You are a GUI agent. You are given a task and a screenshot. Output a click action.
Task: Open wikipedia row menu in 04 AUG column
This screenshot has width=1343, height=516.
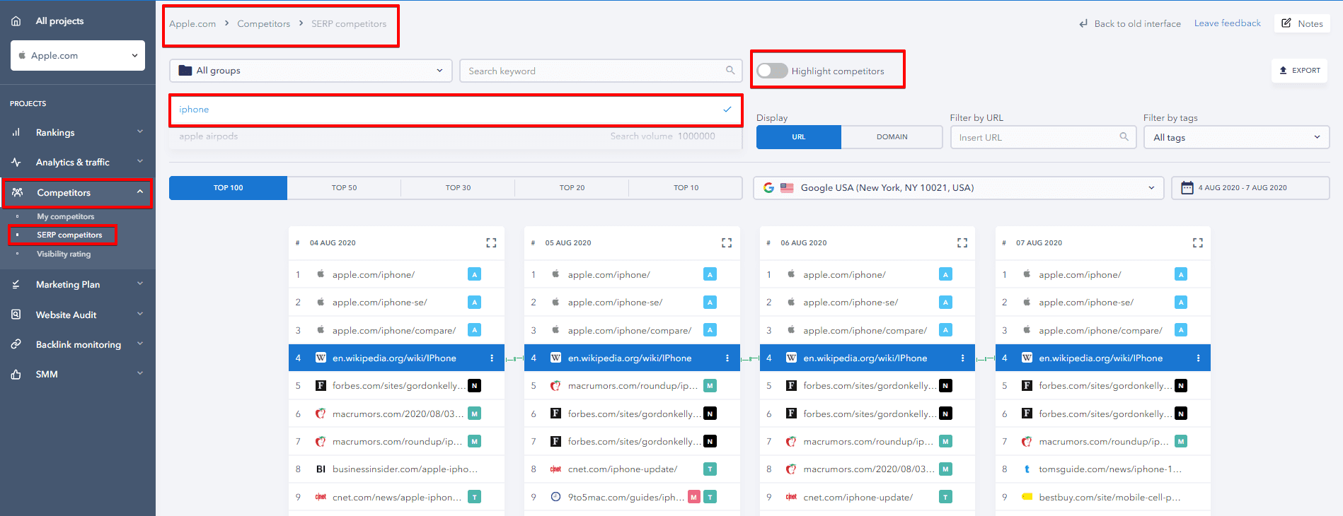(x=492, y=358)
